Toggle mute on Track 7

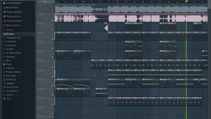(x=52, y=67)
